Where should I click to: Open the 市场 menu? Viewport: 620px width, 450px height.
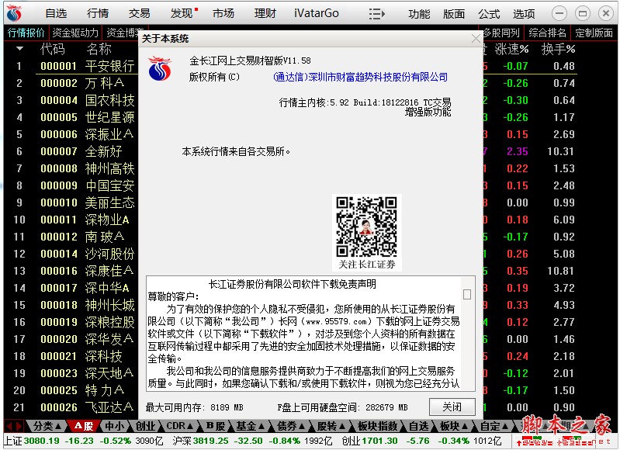(x=223, y=13)
